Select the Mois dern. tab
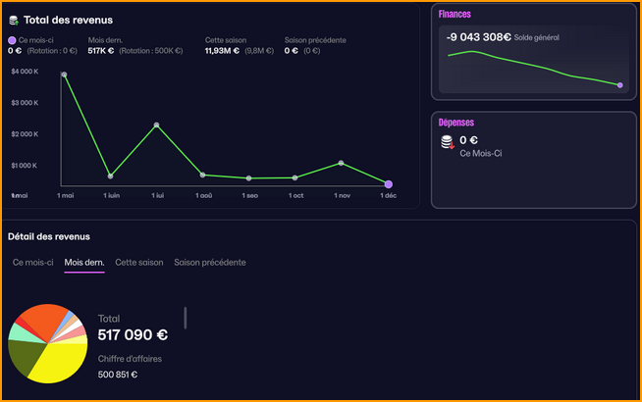 [84, 263]
